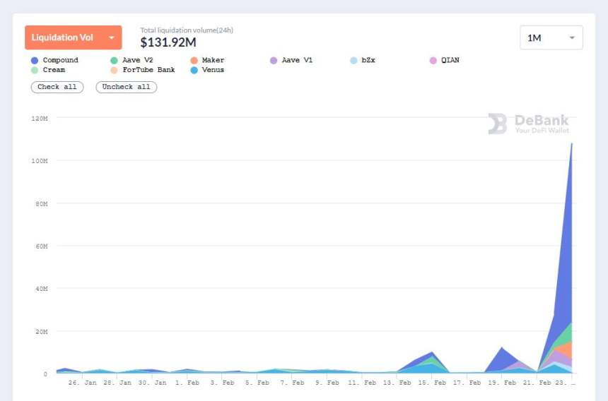Click the 30. Jan x-axis label
Viewport: 608px width, 401px height.
(x=153, y=383)
